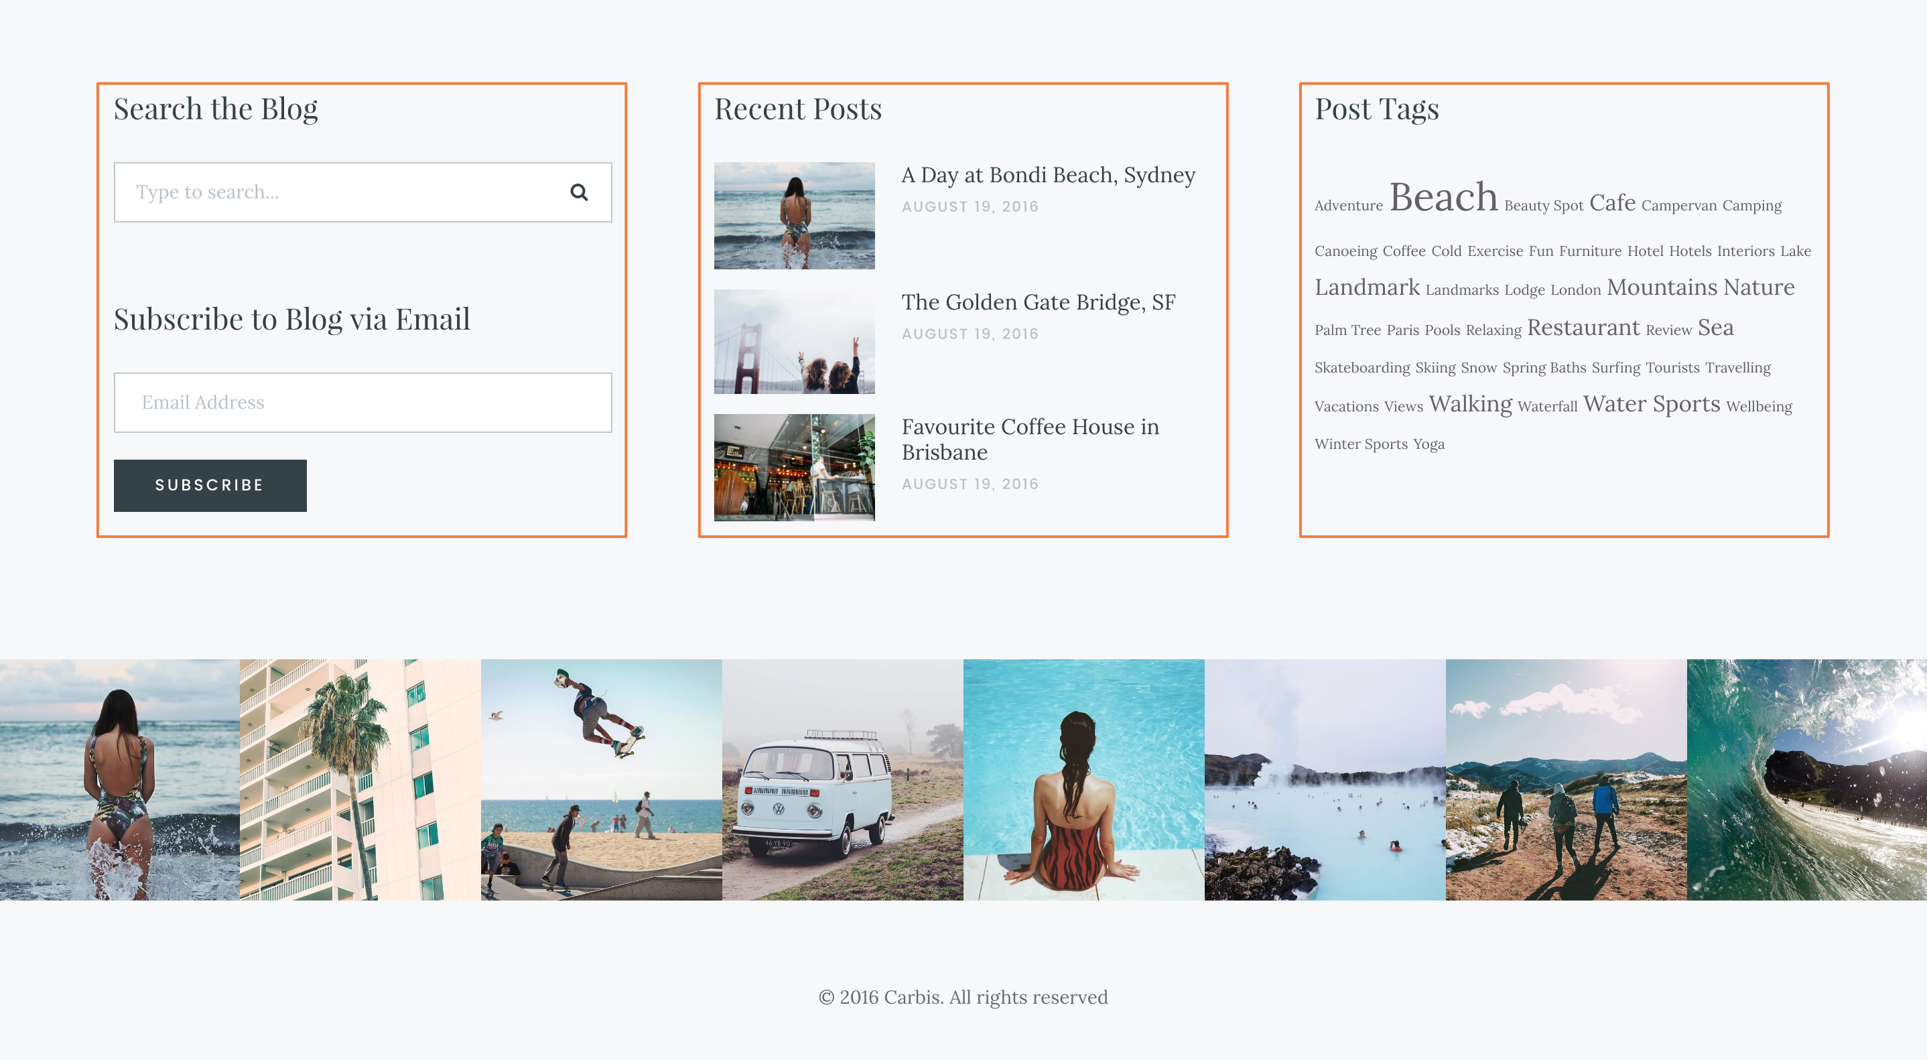This screenshot has height=1060, width=1927.
Task: Open the hikers on trail gallery photo
Action: (1566, 779)
